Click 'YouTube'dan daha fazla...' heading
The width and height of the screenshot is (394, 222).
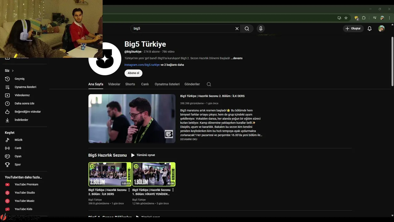click(x=23, y=177)
